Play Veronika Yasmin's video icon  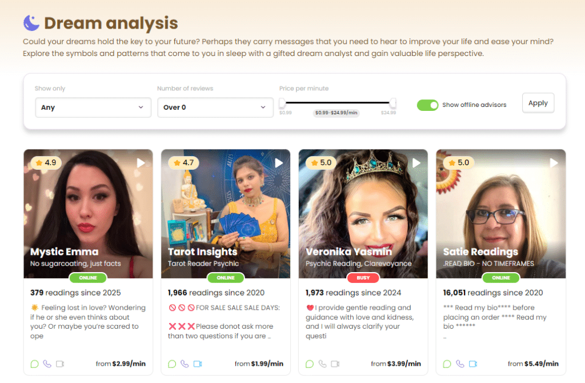(x=416, y=163)
